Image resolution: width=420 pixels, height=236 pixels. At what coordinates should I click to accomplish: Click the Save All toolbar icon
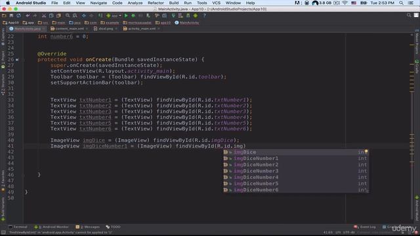click(11, 16)
